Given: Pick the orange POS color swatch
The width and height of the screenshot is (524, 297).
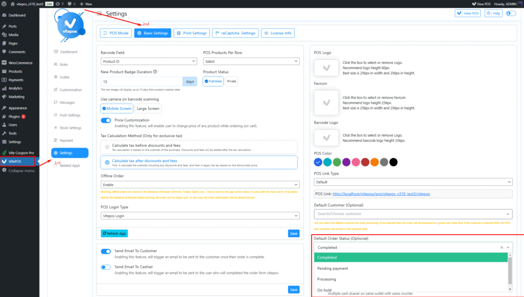Looking at the screenshot, I should pyautogui.click(x=375, y=162).
